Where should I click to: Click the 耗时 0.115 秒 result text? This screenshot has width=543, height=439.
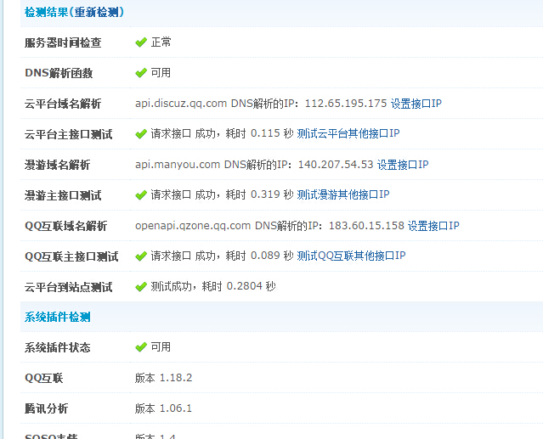coord(259,133)
